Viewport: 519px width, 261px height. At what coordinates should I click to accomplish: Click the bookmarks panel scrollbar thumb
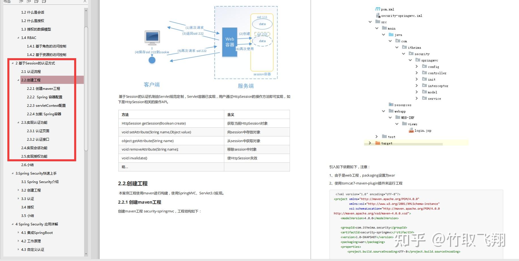[x=86, y=89]
